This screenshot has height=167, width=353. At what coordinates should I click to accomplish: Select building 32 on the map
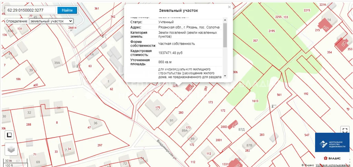[29, 112]
